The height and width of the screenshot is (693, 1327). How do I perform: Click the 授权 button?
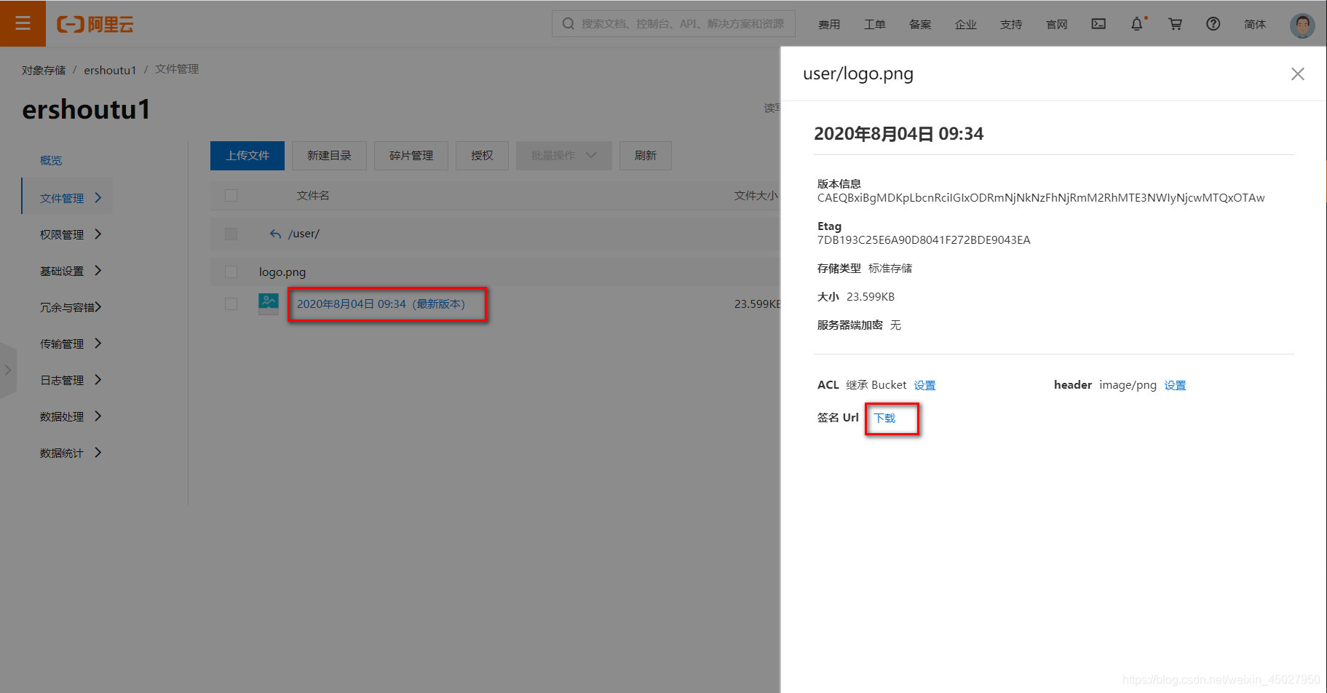click(482, 156)
